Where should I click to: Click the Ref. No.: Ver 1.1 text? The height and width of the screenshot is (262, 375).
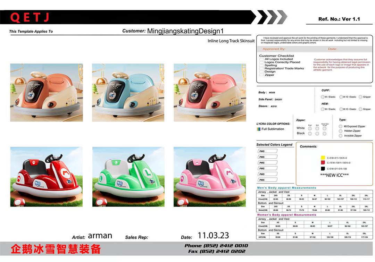coord(339,19)
